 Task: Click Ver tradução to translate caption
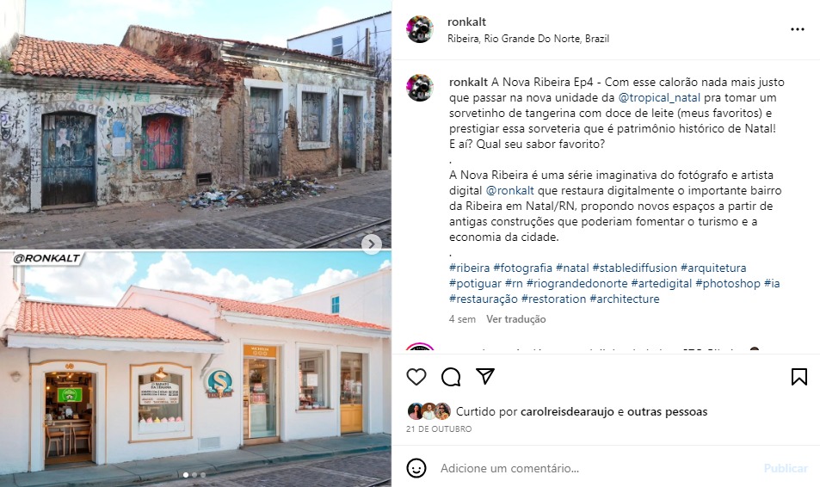click(x=516, y=319)
